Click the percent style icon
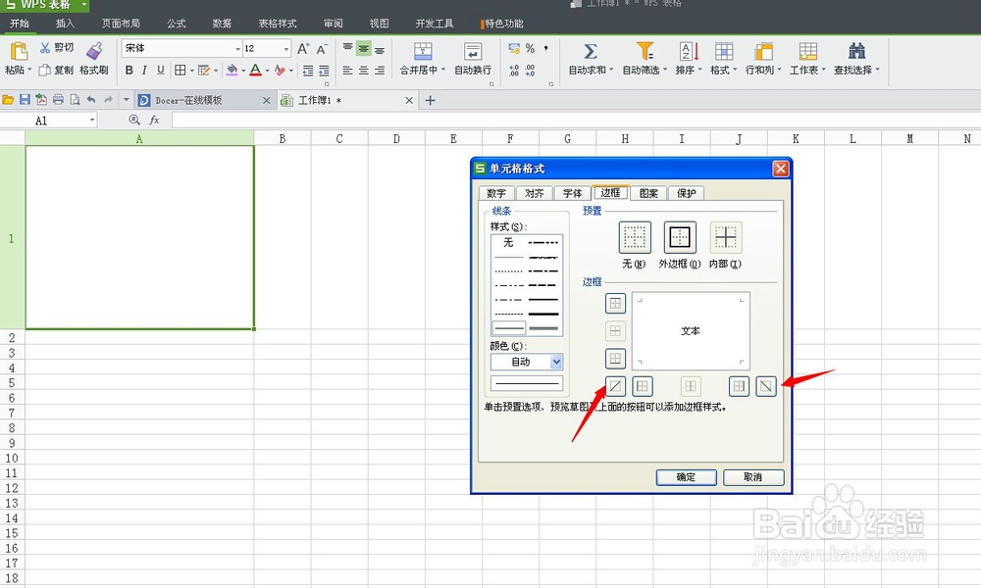Image resolution: width=981 pixels, height=588 pixels. click(530, 48)
